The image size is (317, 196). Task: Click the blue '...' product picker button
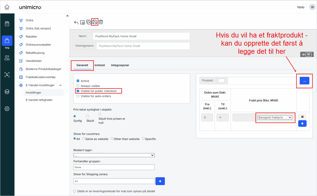(304, 81)
